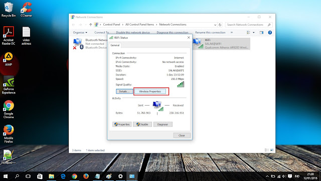Click the active Control Panel taskbar item

pyautogui.click(x=132, y=176)
